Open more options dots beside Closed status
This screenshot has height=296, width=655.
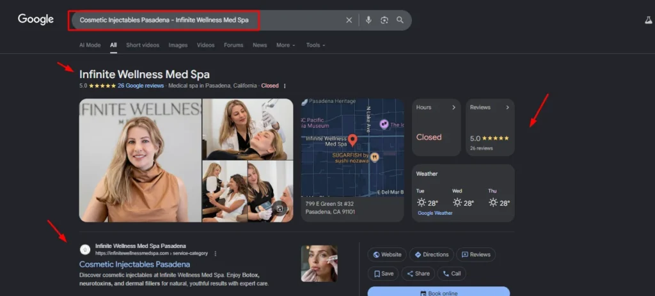coord(285,86)
